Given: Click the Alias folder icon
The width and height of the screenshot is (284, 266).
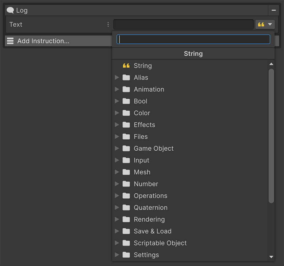Looking at the screenshot, I should tap(126, 78).
